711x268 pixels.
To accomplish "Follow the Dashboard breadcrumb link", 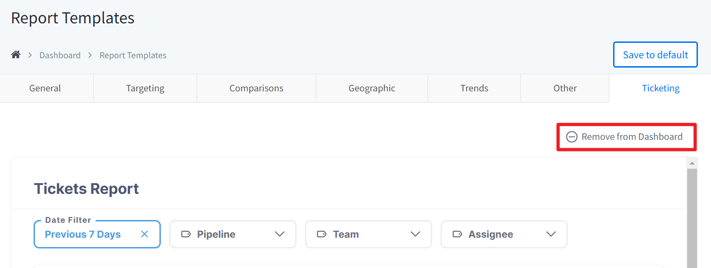I will [60, 55].
